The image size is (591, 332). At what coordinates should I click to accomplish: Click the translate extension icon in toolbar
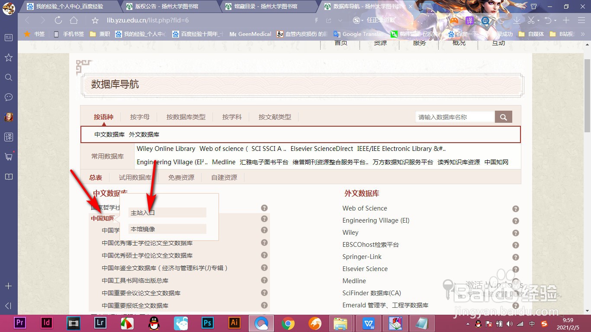(x=469, y=20)
